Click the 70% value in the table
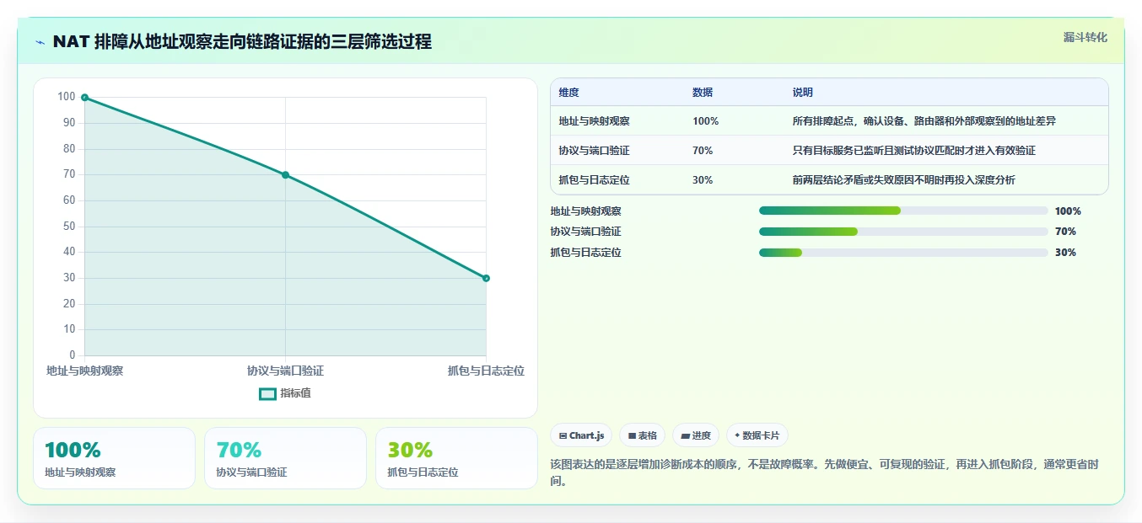 click(x=703, y=151)
